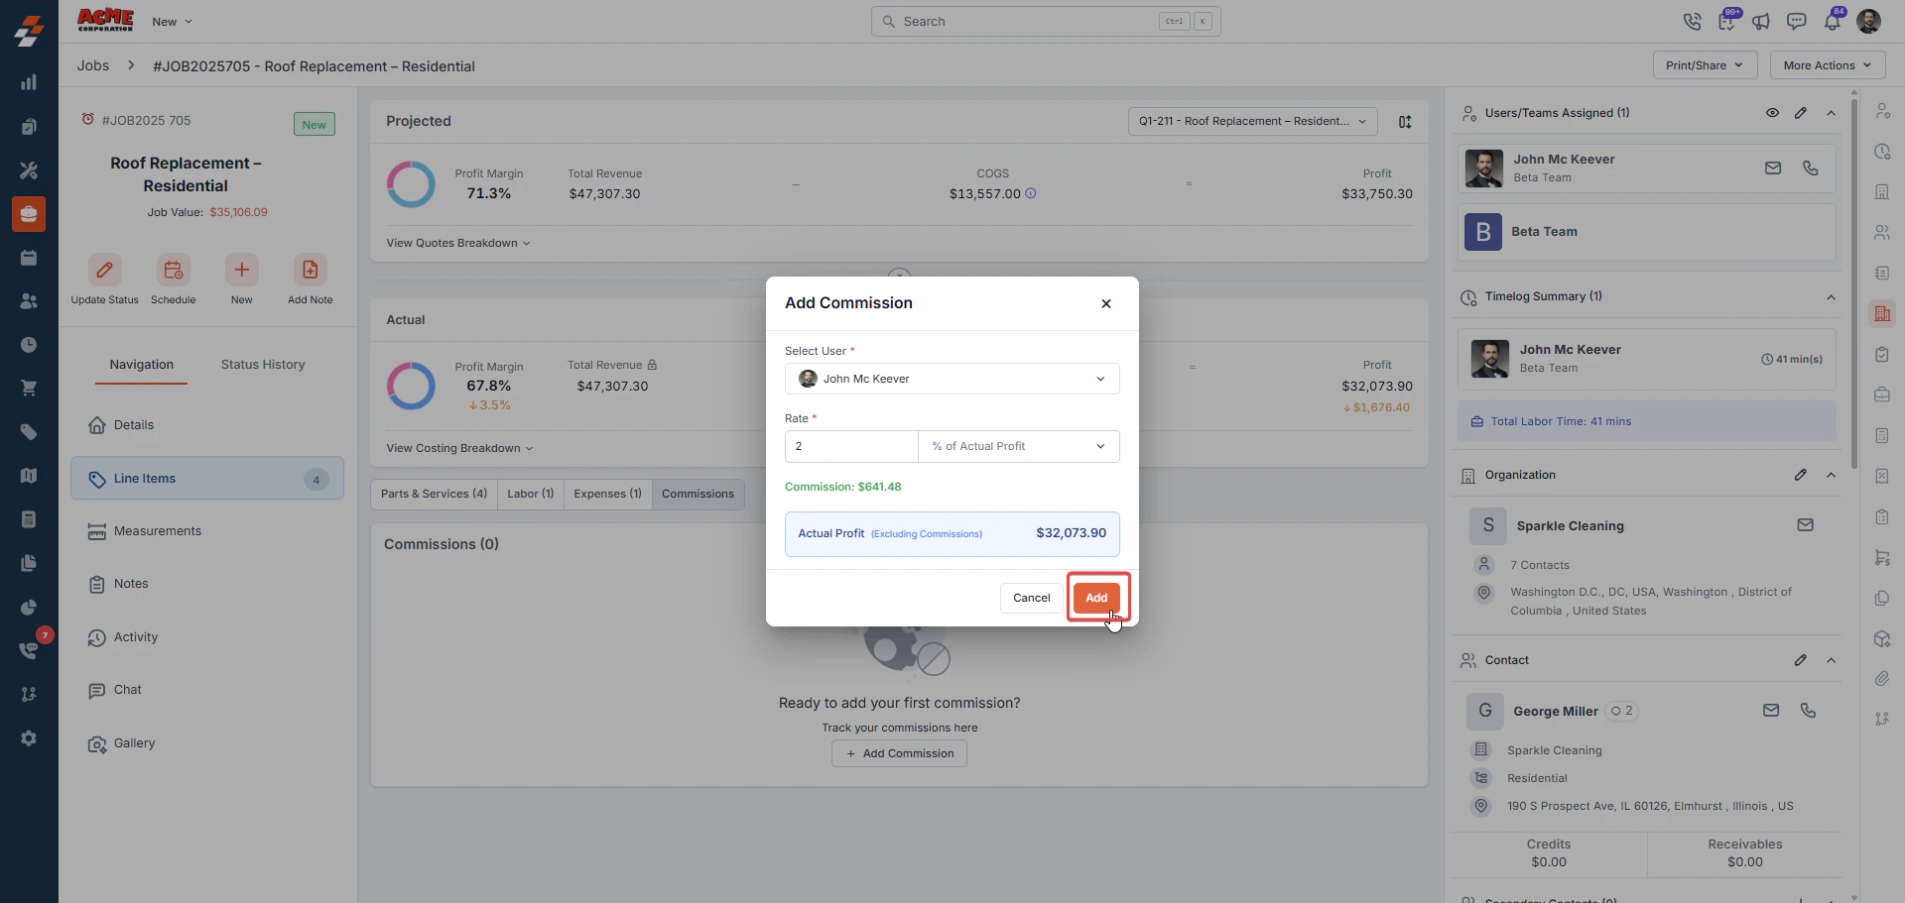Viewport: 1905px width, 903px height.
Task: Open the chat messages icon in top bar
Action: coord(1797,22)
